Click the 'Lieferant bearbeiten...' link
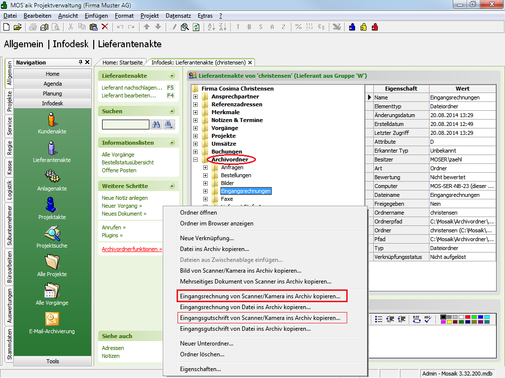 click(x=128, y=95)
